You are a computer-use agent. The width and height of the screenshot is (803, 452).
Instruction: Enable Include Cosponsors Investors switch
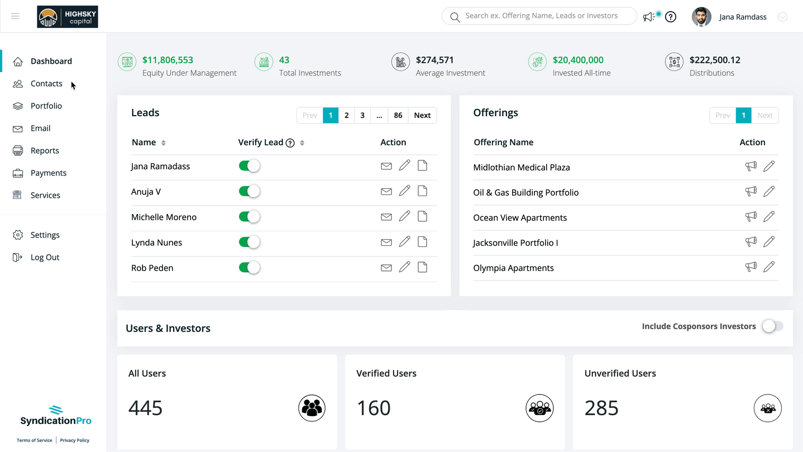[x=773, y=326]
